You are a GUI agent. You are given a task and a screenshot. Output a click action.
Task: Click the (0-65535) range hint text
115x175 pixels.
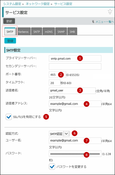73,75
